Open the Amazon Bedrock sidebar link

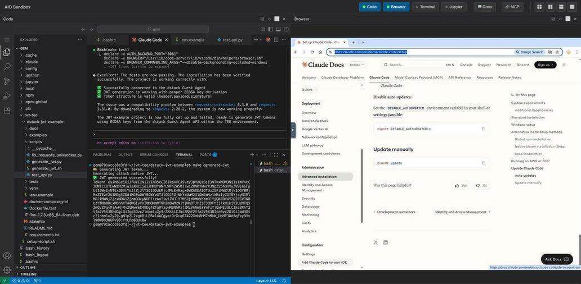315,121
